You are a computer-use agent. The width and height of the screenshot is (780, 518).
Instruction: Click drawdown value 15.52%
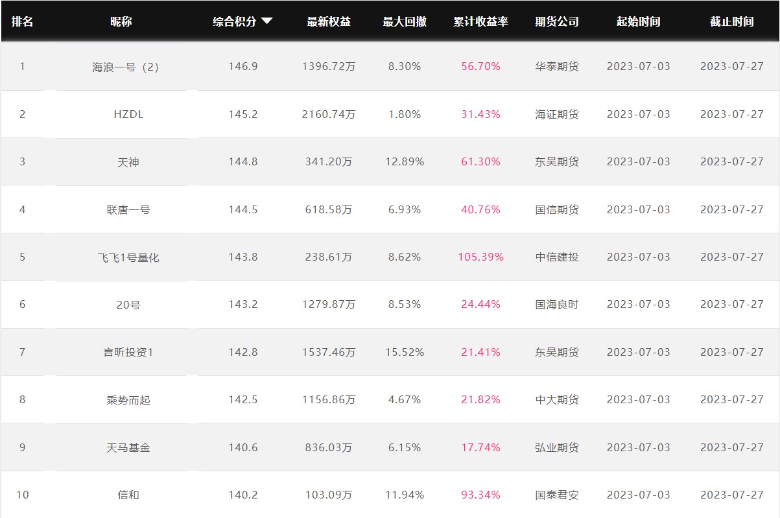click(x=405, y=352)
